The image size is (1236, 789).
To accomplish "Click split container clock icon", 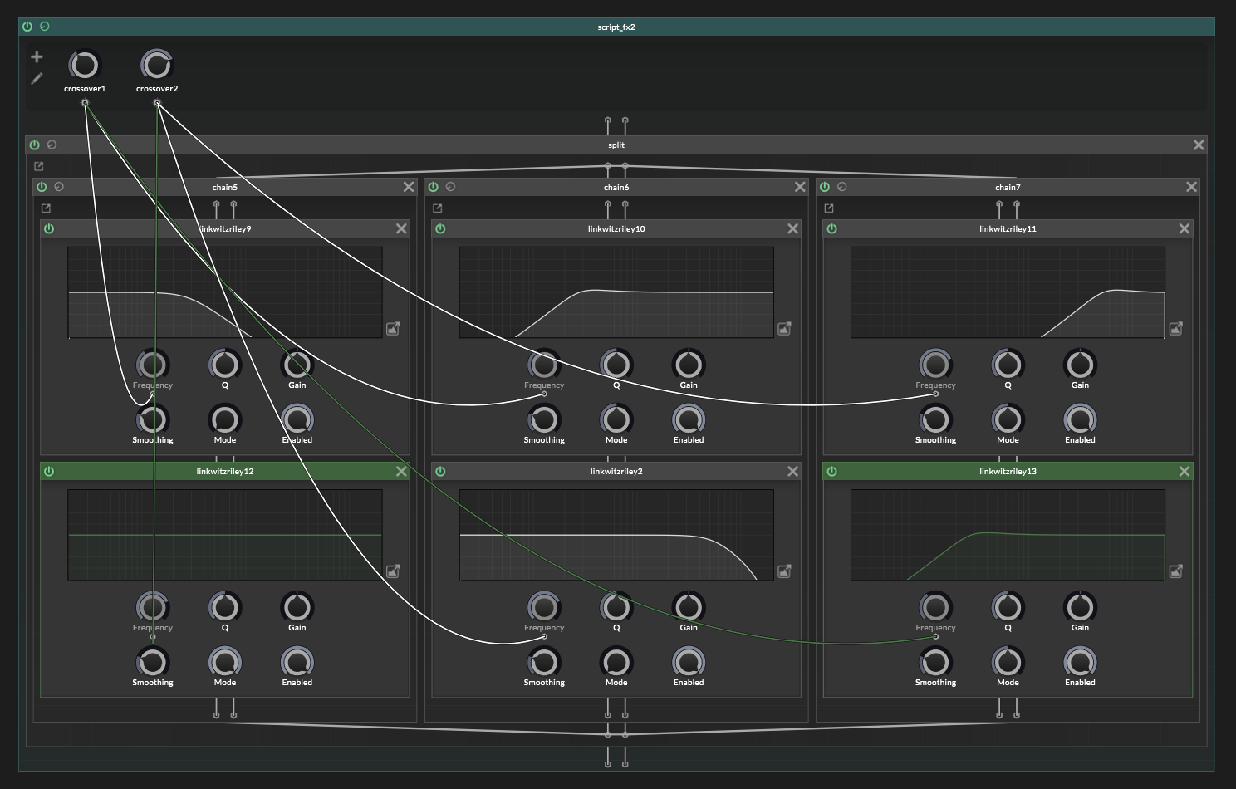I will pyautogui.click(x=52, y=145).
